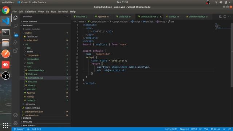
Task: Click the volume icon in system tray
Action: click(221, 2)
